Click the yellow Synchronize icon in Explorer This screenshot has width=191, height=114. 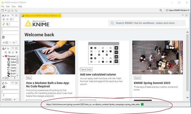click(x=7, y=24)
